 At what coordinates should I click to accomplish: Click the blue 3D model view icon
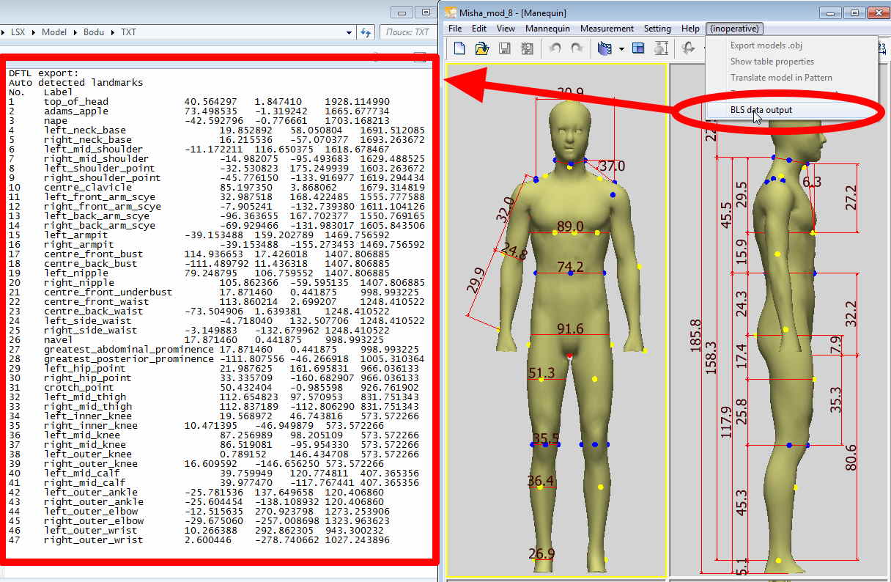605,48
